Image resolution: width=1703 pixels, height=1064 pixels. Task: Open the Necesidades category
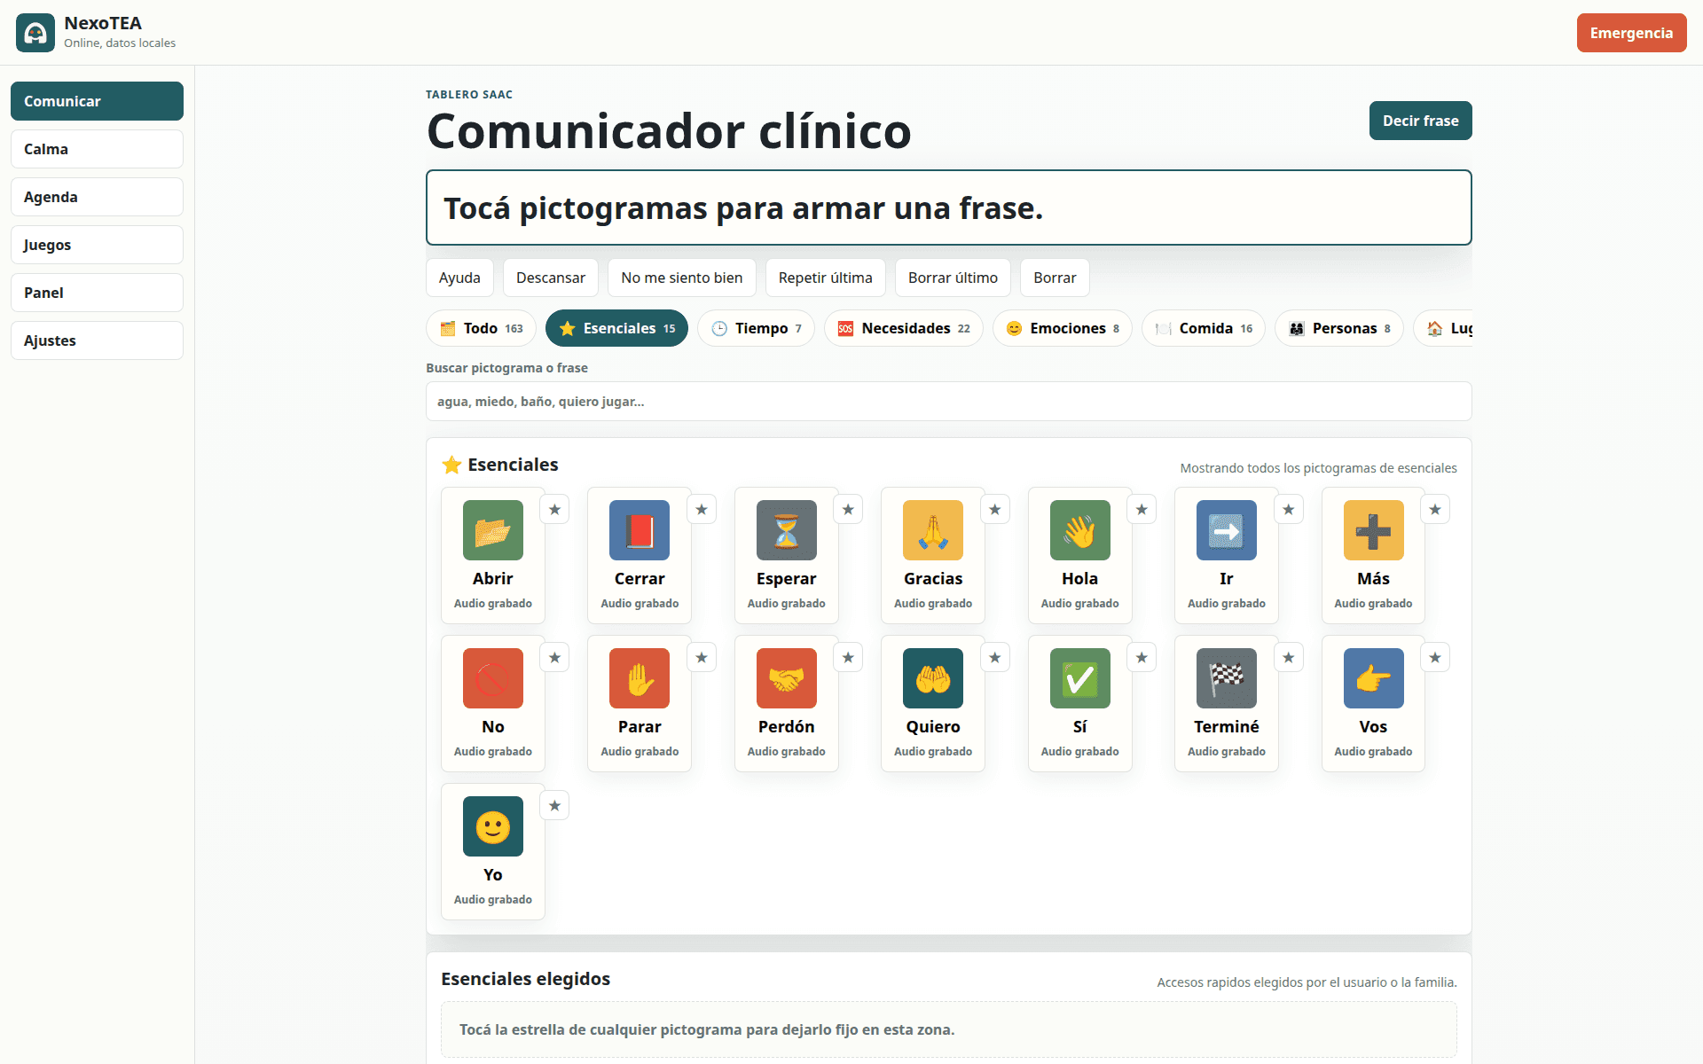click(x=904, y=328)
